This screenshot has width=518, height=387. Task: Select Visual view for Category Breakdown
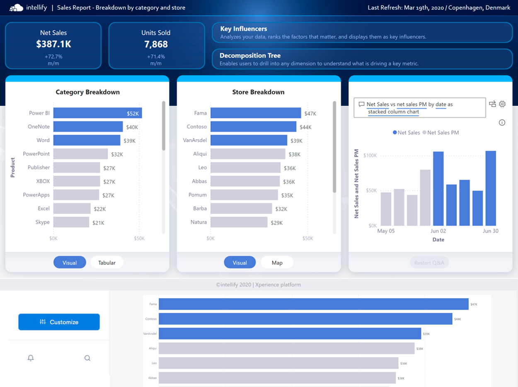point(70,263)
